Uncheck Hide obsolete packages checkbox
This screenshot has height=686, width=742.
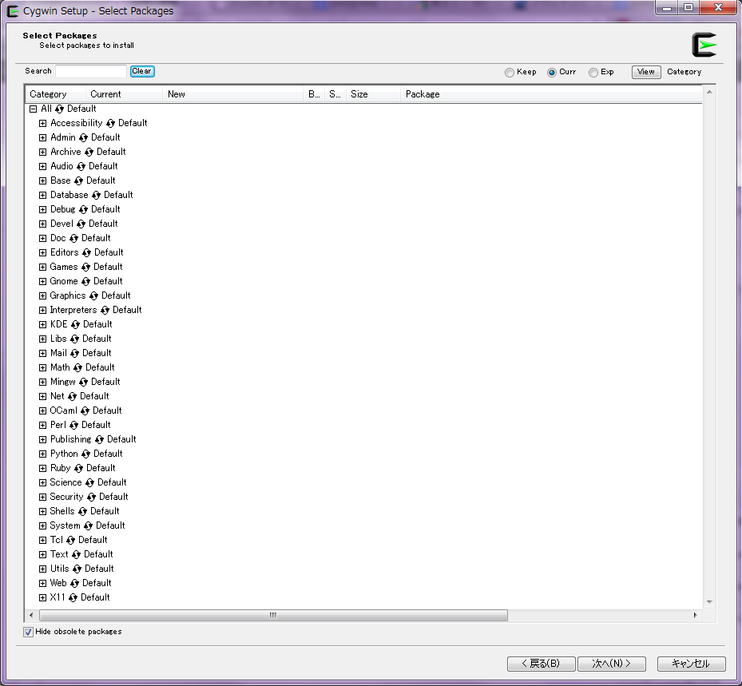pyautogui.click(x=29, y=632)
